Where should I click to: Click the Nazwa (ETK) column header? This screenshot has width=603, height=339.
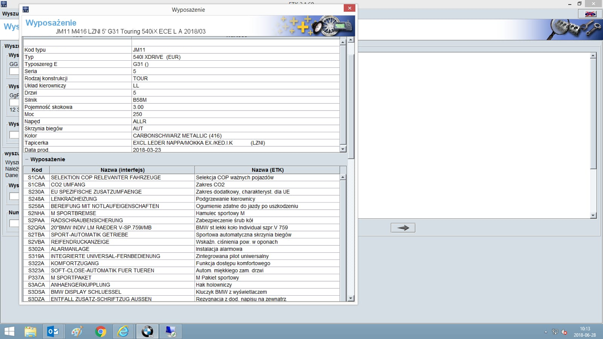coord(268,170)
